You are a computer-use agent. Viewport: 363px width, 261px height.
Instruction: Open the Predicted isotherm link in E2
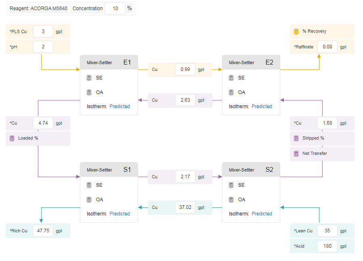tap(262, 106)
